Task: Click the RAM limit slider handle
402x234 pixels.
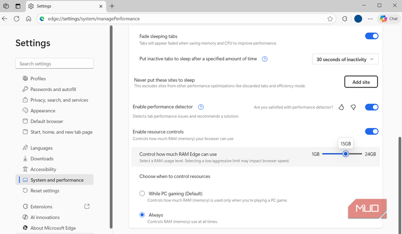Action: click(x=345, y=154)
